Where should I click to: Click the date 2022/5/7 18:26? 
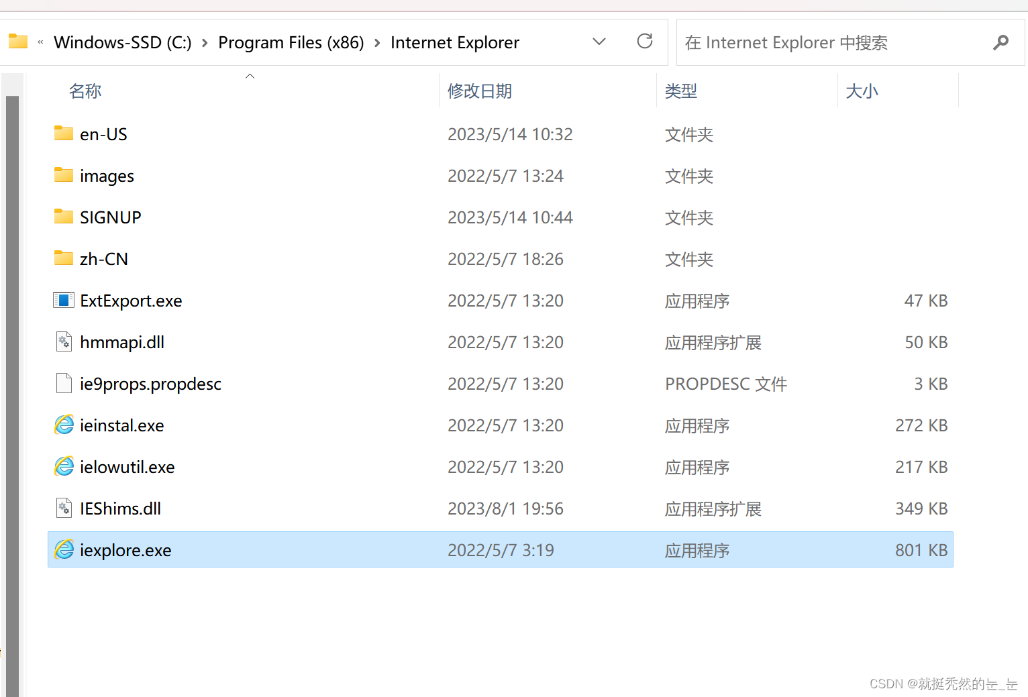[x=505, y=259]
